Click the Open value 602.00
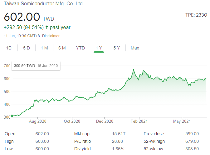The height and width of the screenshot is (155, 210). pyautogui.click(x=42, y=134)
